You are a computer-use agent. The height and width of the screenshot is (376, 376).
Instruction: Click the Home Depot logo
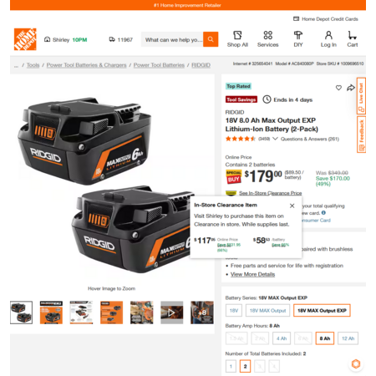pos(25,39)
